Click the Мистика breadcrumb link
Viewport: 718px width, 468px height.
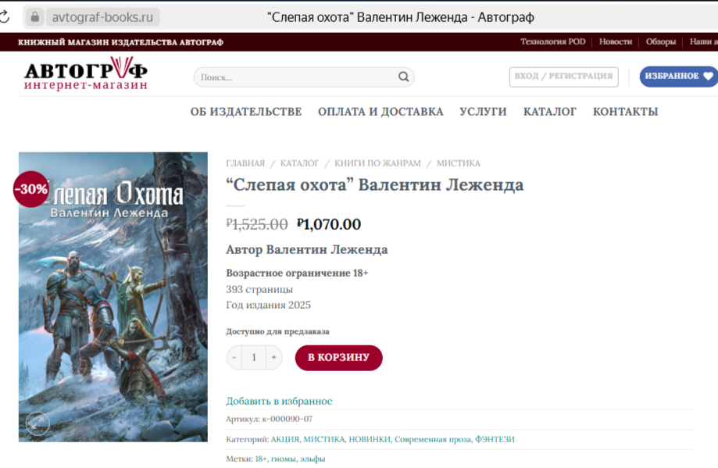(x=458, y=163)
